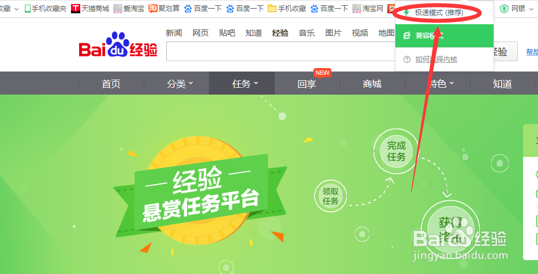The image size is (538, 274).
Task: Open the 知道 navigation tab
Action: point(503,84)
